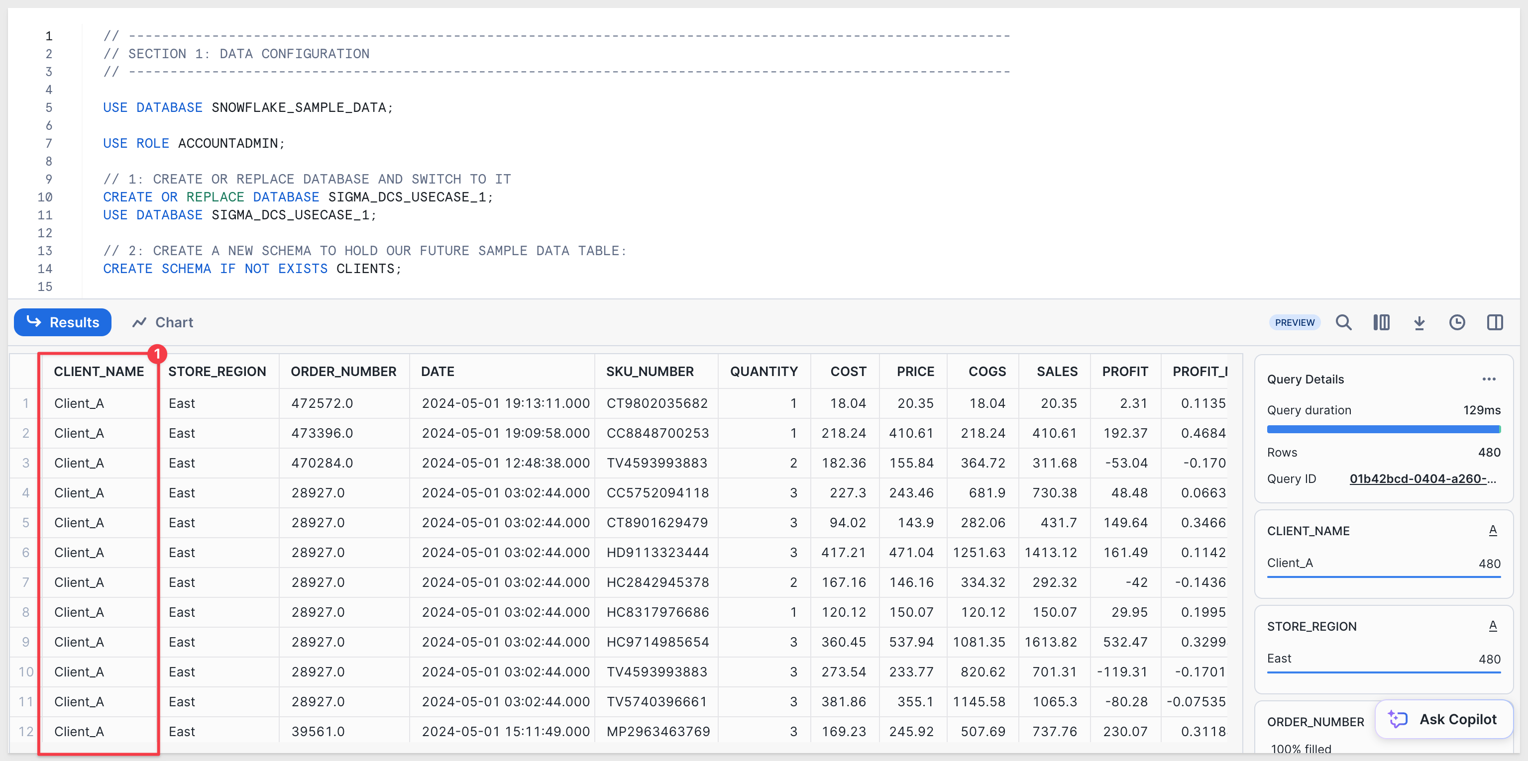Click text type icon in STORE_REGION card

1493,625
